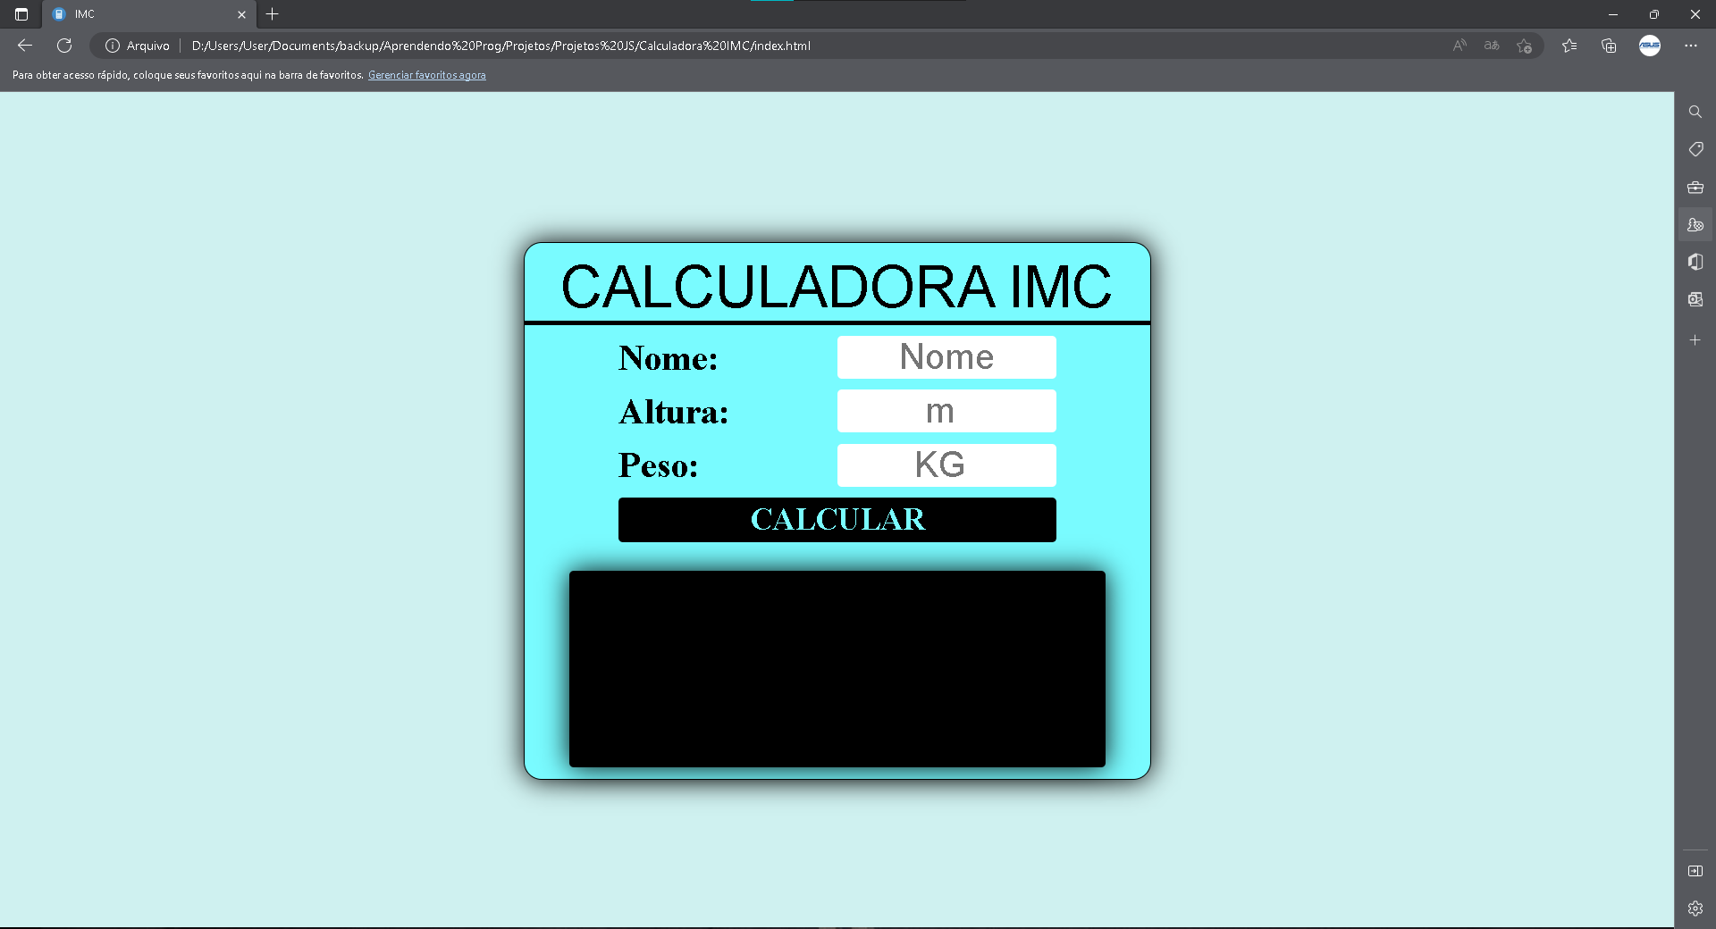
Task: Open the Shopping tag sidebar panel
Action: (1695, 149)
